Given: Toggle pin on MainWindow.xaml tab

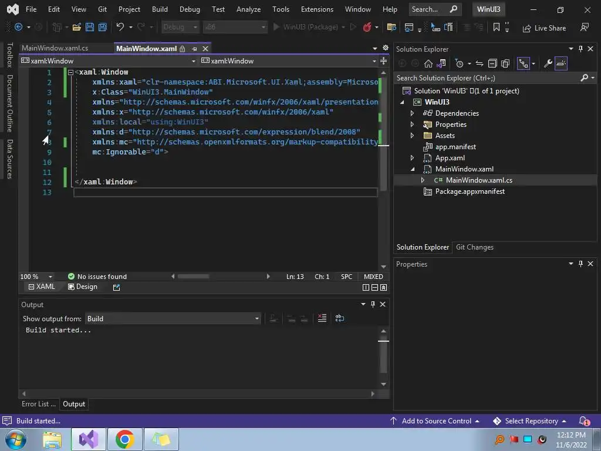Looking at the screenshot, I should (194, 49).
